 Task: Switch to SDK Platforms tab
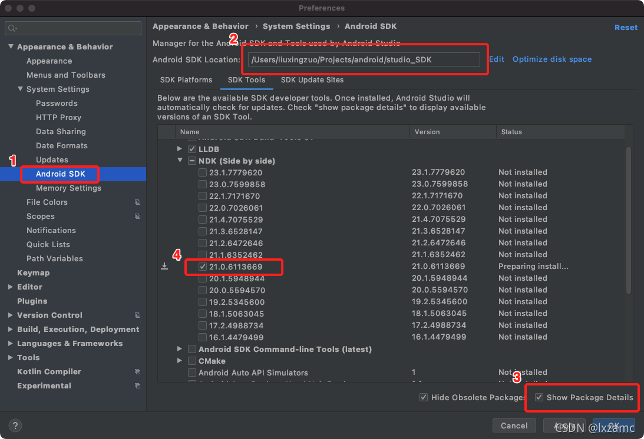(186, 80)
